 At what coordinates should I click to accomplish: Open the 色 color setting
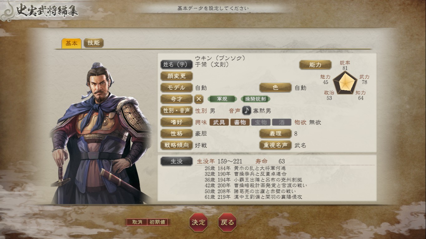(275, 87)
